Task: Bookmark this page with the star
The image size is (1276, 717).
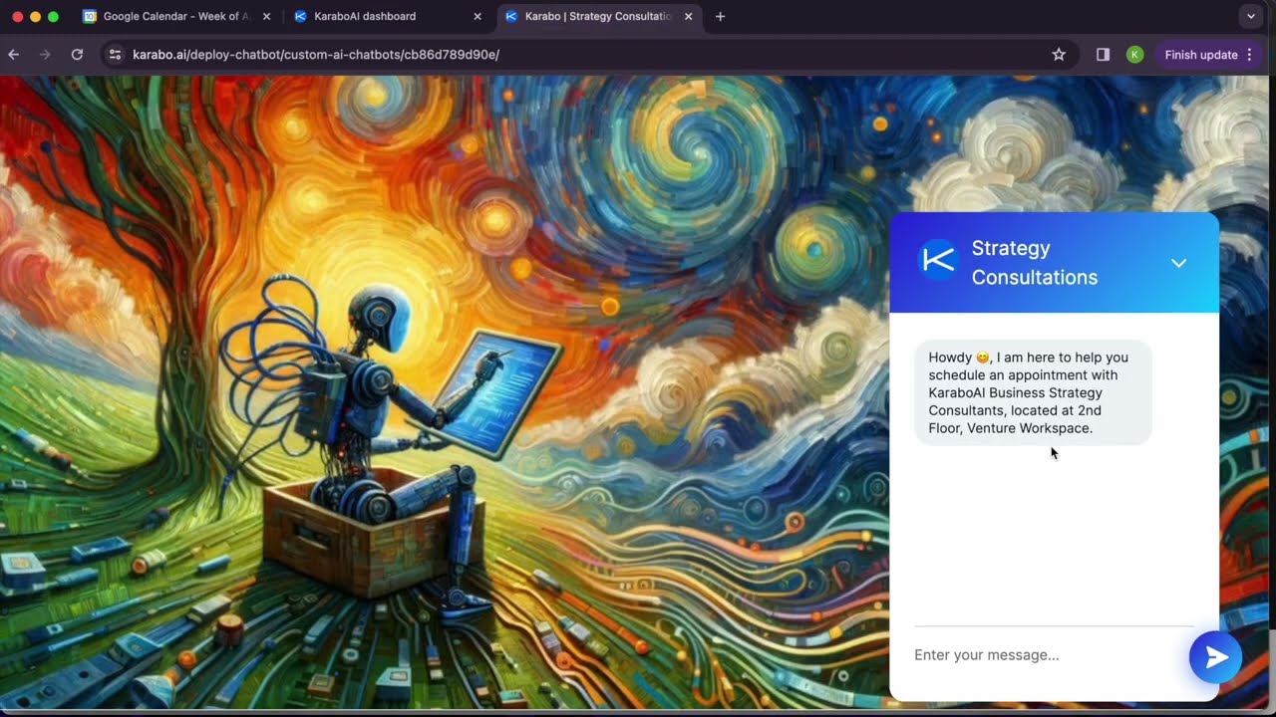Action: tap(1059, 55)
